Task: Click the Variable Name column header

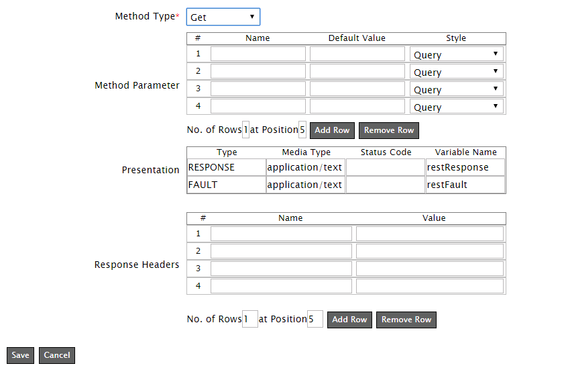Action: (466, 152)
